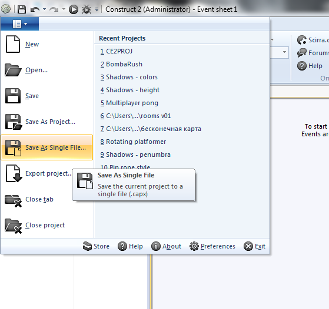
Task: Choose Export project from the menu
Action: 48,173
